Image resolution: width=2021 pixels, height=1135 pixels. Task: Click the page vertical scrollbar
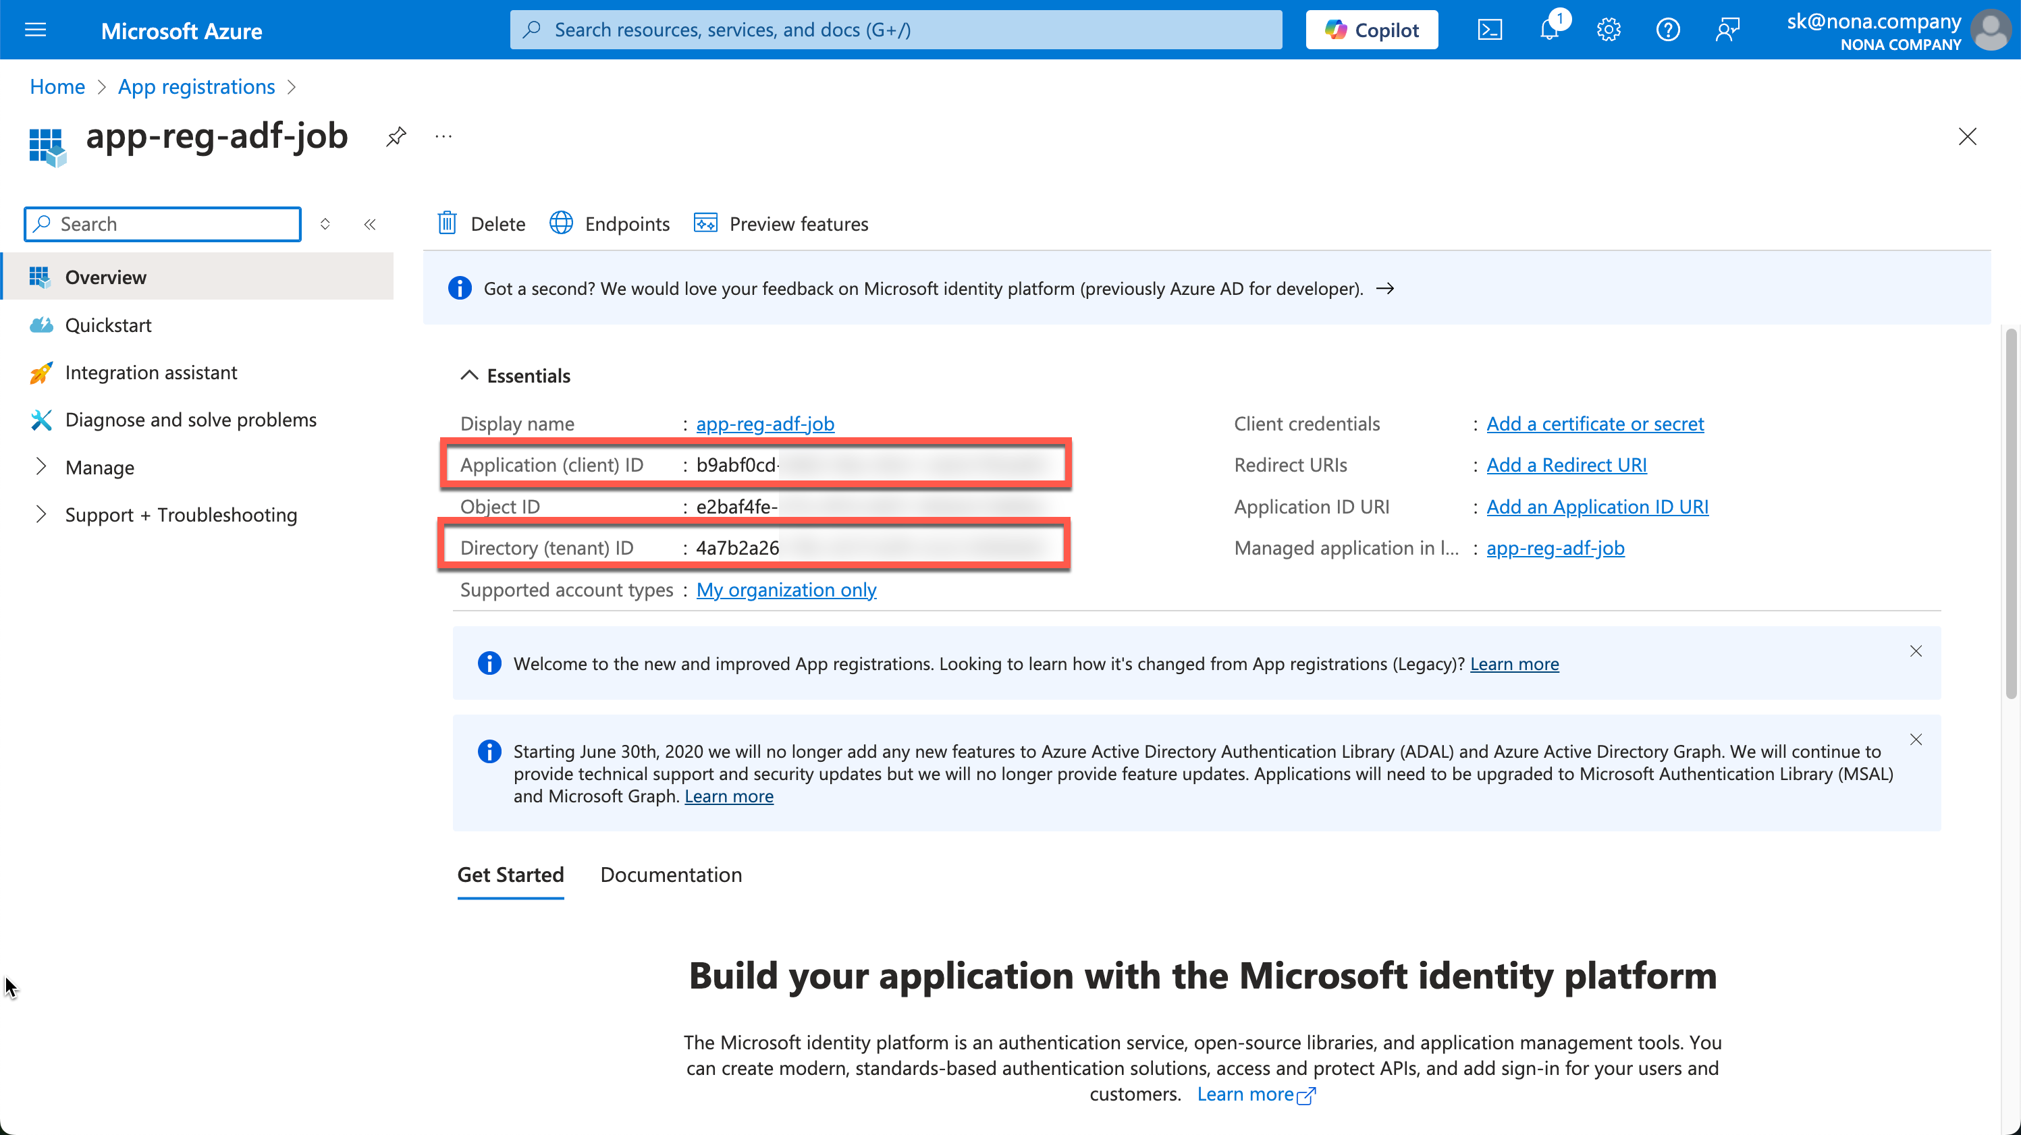2010,514
